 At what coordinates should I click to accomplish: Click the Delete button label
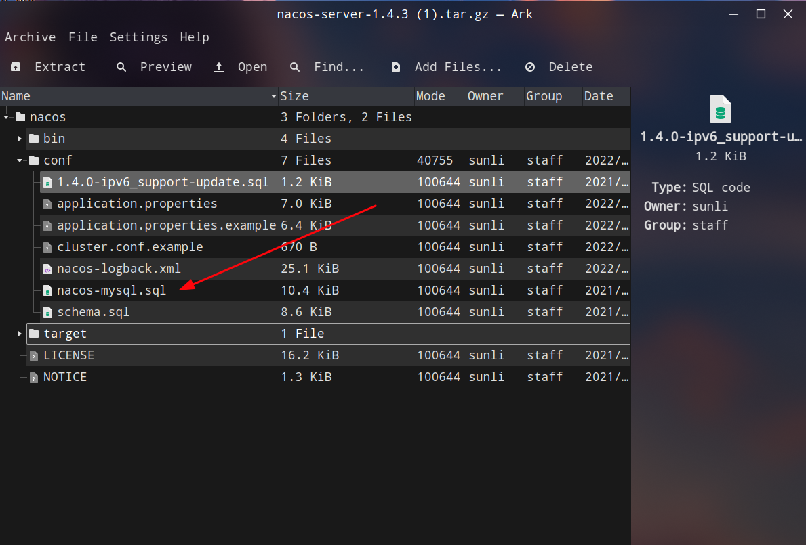(x=571, y=67)
